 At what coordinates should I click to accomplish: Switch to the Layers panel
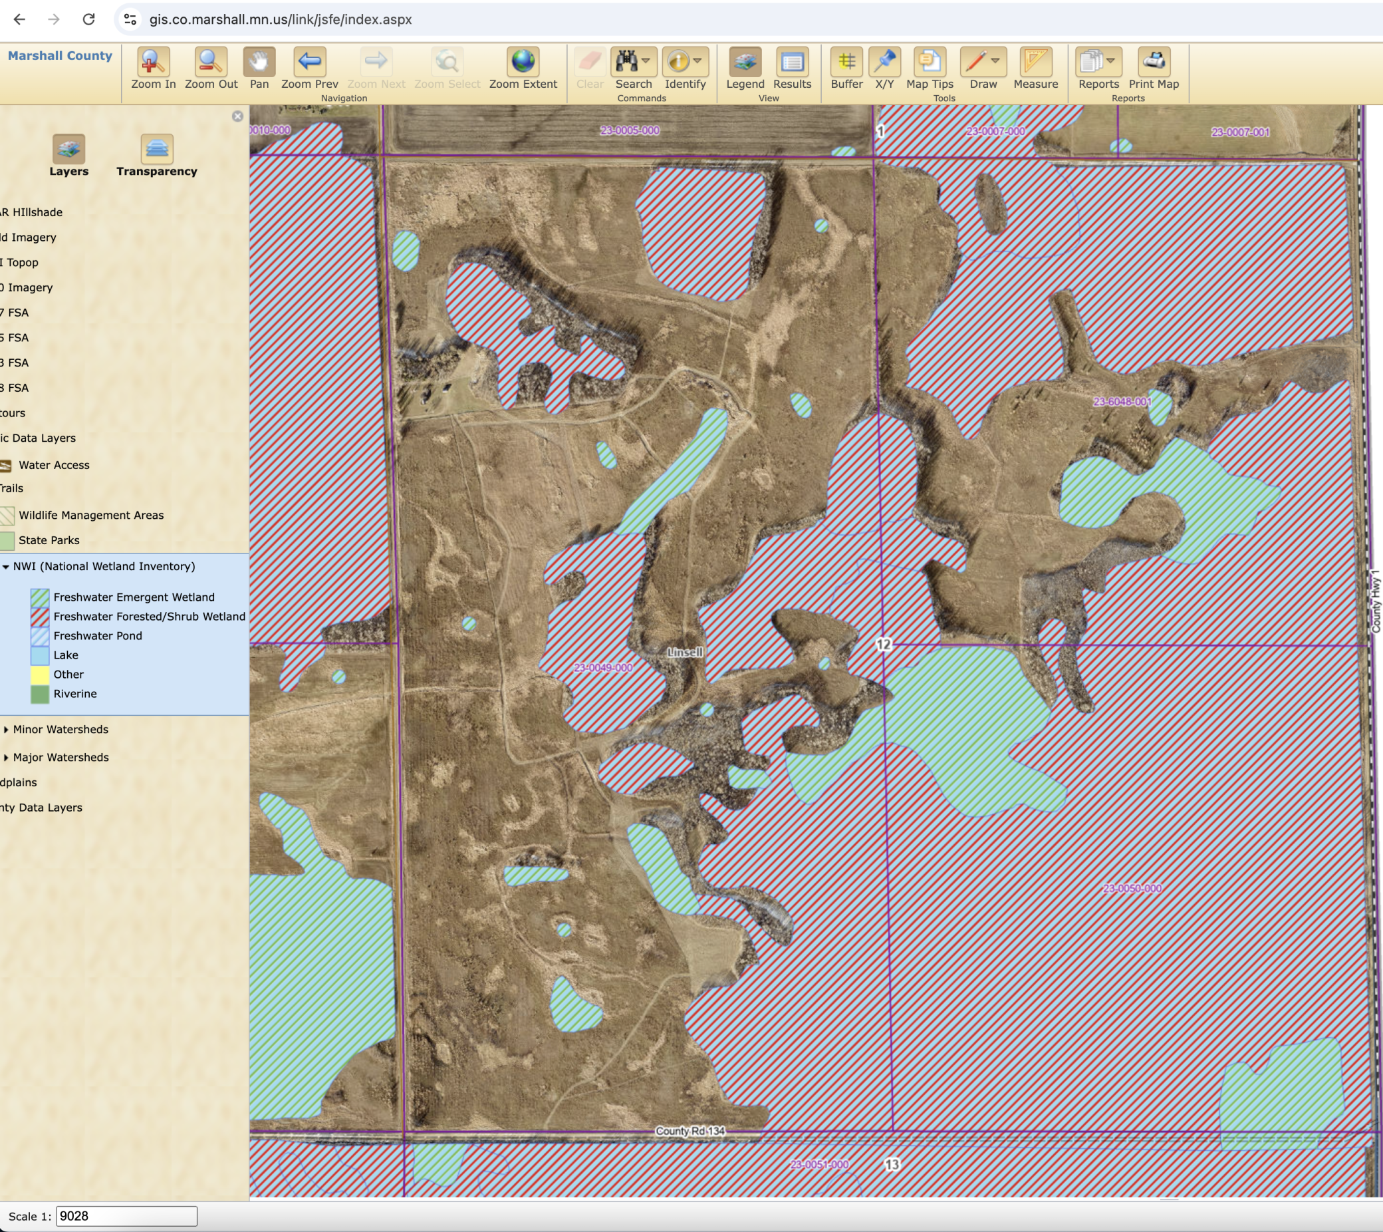68,150
